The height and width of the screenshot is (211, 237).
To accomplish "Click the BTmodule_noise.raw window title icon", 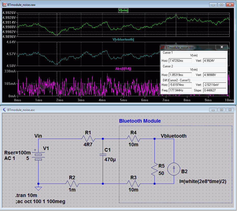I will [4, 5].
